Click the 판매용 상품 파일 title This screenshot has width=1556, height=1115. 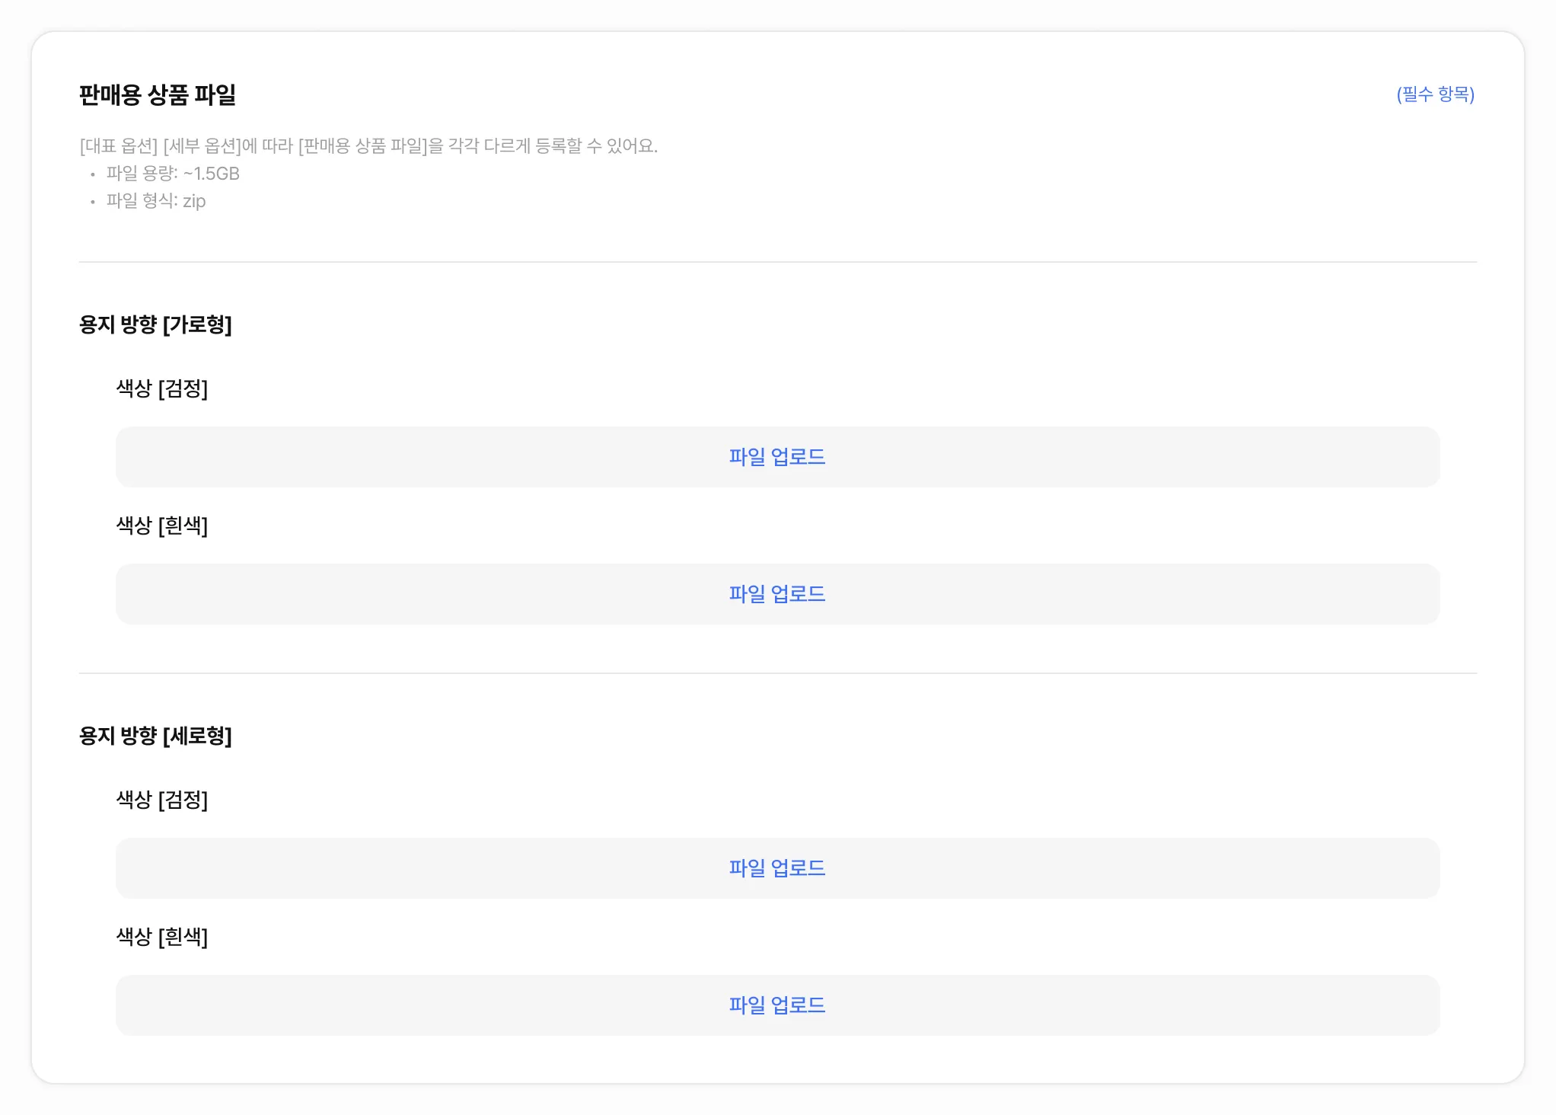(x=158, y=95)
